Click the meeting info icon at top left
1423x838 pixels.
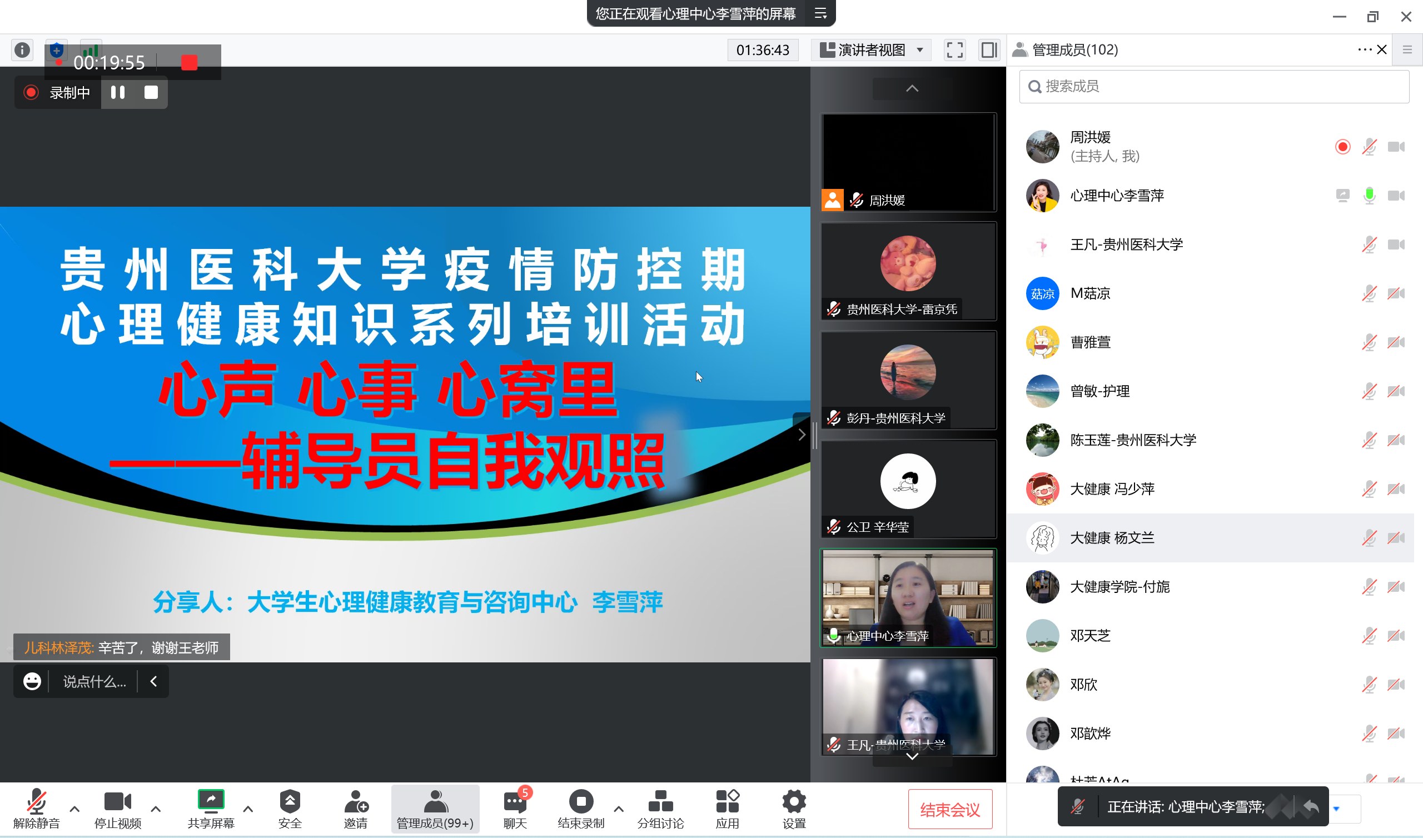click(x=22, y=49)
